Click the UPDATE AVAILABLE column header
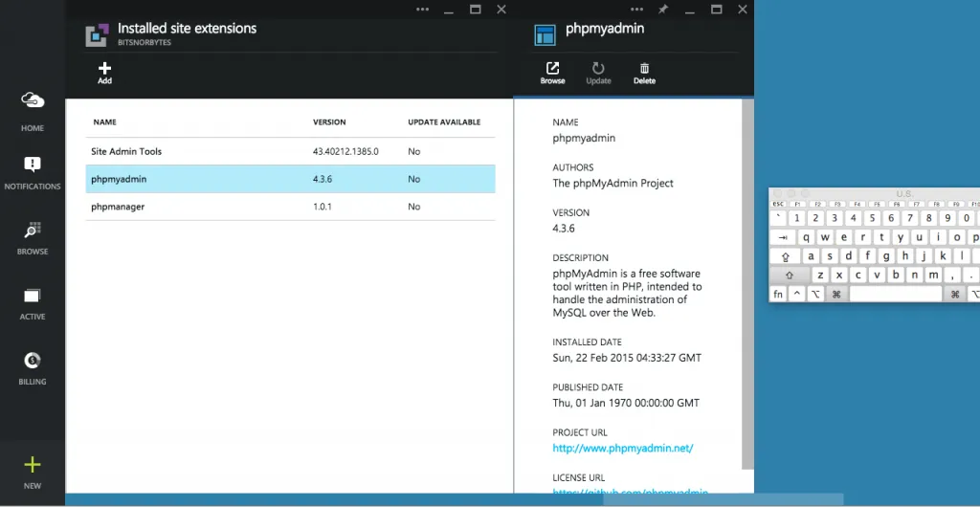This screenshot has height=507, width=980. (444, 122)
